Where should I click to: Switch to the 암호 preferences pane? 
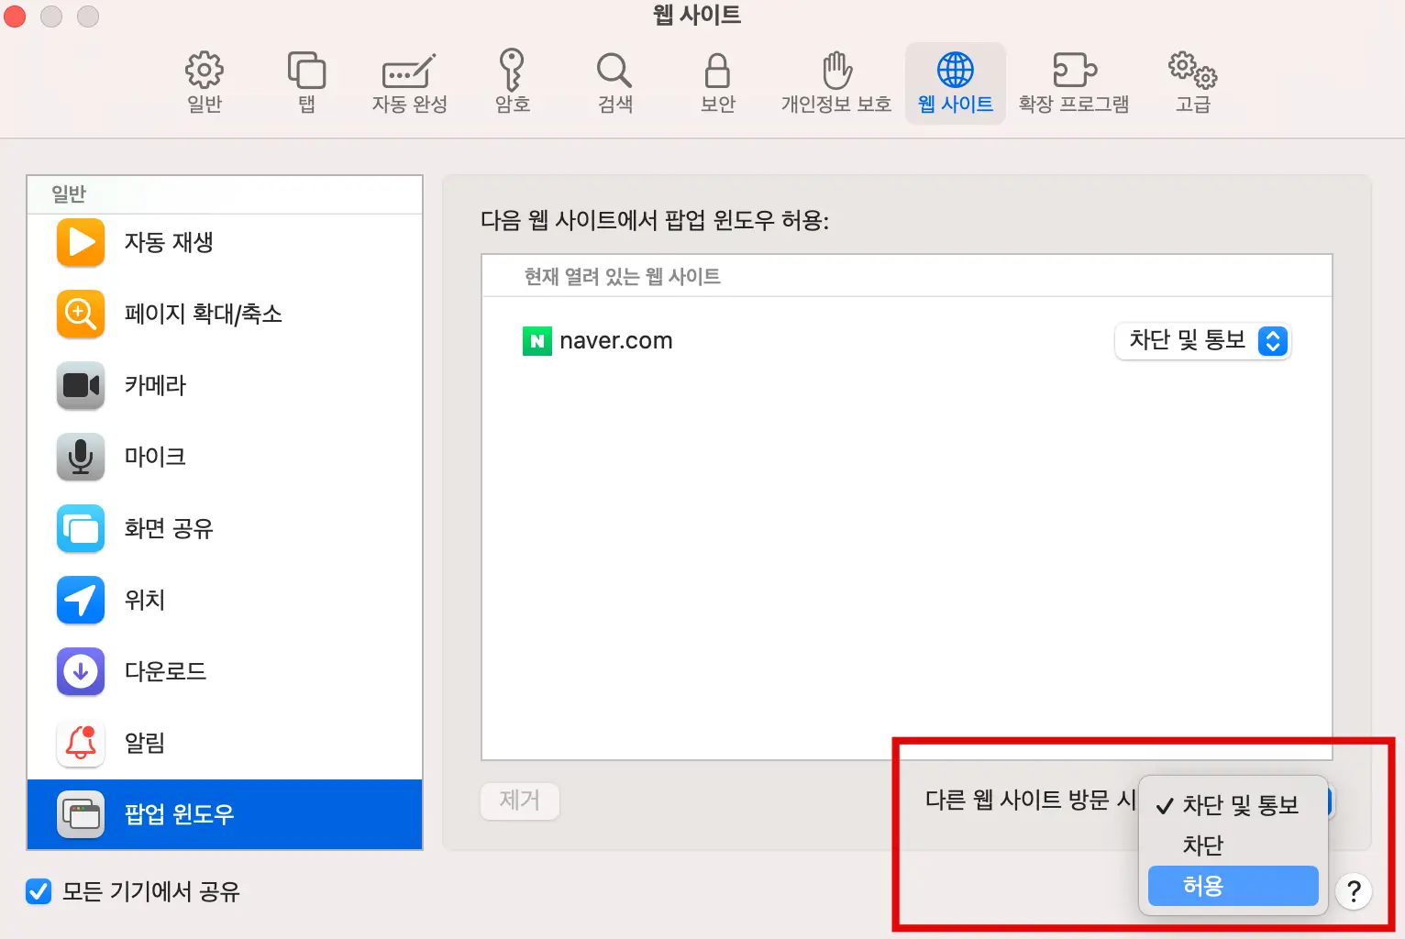click(x=512, y=81)
